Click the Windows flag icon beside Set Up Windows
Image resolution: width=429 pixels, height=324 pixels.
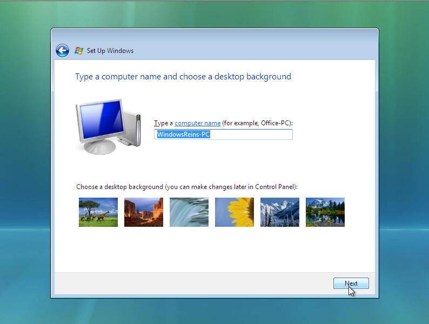click(x=79, y=51)
